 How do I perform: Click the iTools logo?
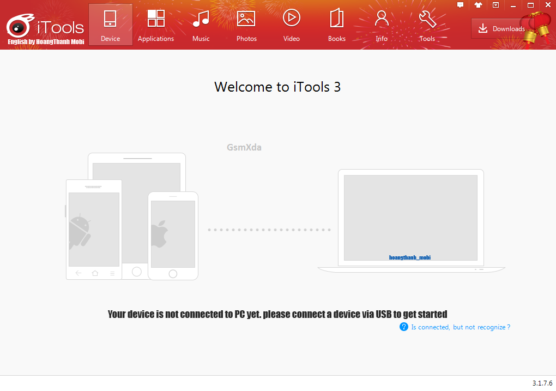pyautogui.click(x=45, y=26)
